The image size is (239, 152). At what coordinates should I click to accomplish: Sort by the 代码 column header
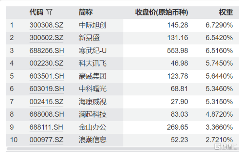click(36, 12)
